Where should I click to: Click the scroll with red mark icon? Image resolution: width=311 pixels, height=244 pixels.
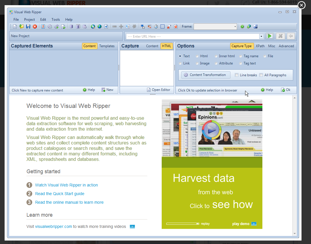click(169, 26)
